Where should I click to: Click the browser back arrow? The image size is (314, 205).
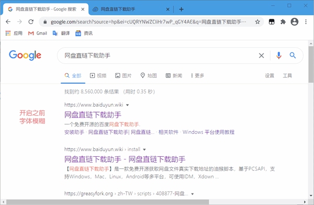[x=8, y=21]
